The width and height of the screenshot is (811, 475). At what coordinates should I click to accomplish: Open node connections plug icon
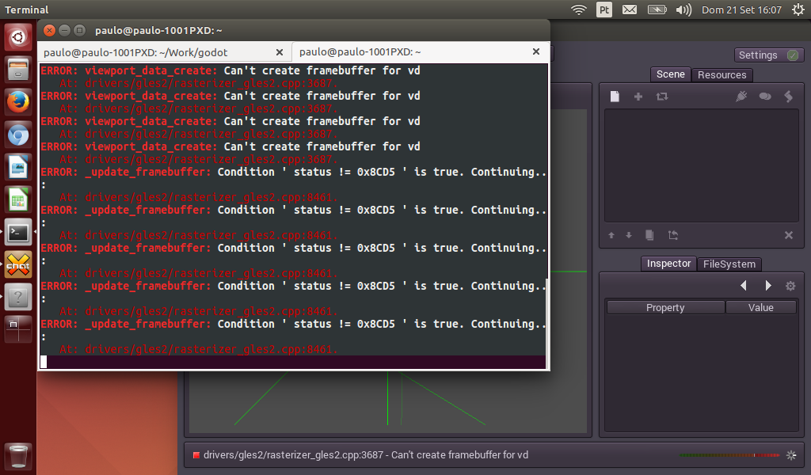(x=741, y=97)
